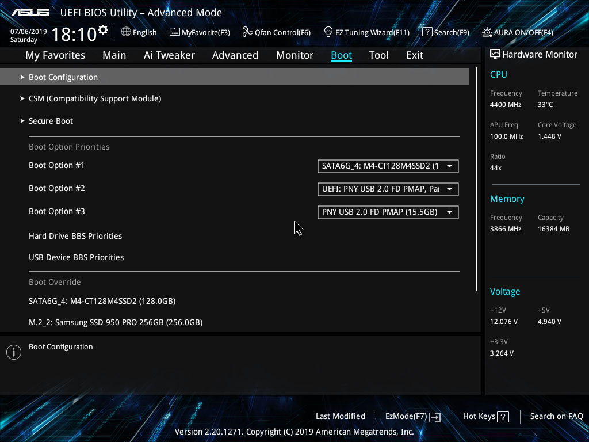This screenshot has height=442, width=589.
Task: Expand the Boot Configuration submenu
Action: click(x=235, y=77)
